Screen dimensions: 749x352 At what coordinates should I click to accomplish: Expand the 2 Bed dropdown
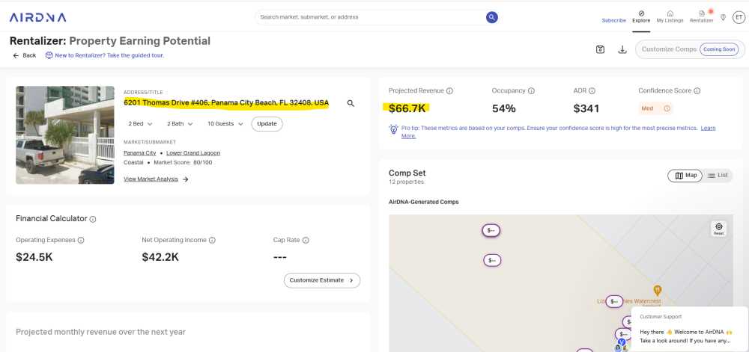pos(140,123)
